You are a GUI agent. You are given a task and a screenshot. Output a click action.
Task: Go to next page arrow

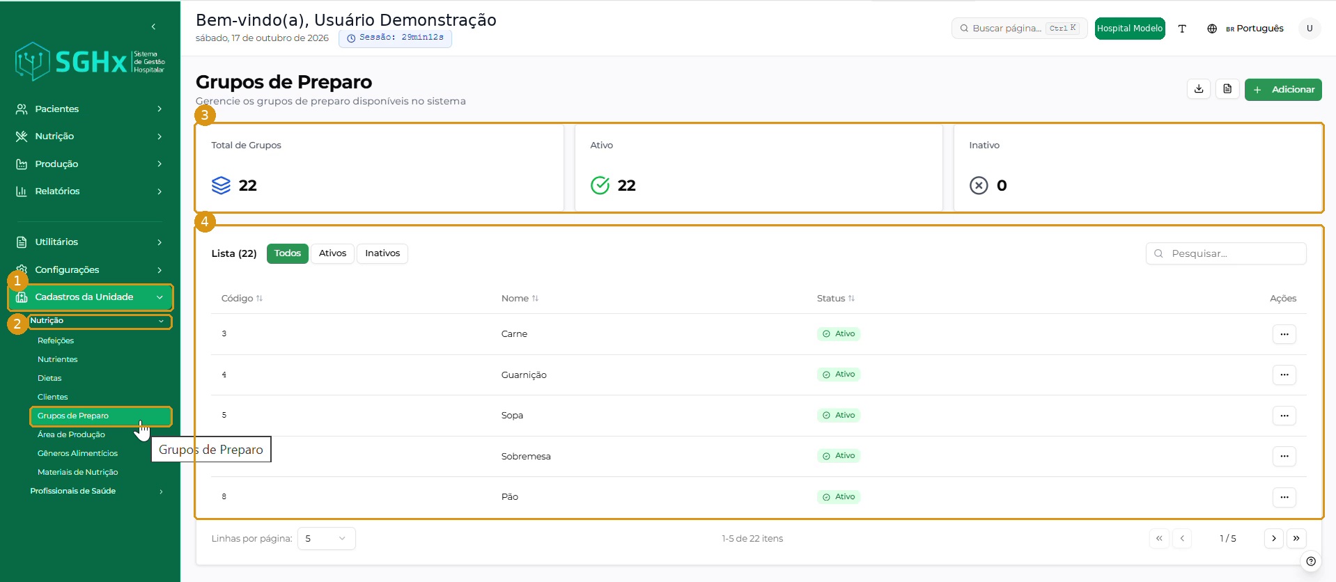click(x=1273, y=538)
